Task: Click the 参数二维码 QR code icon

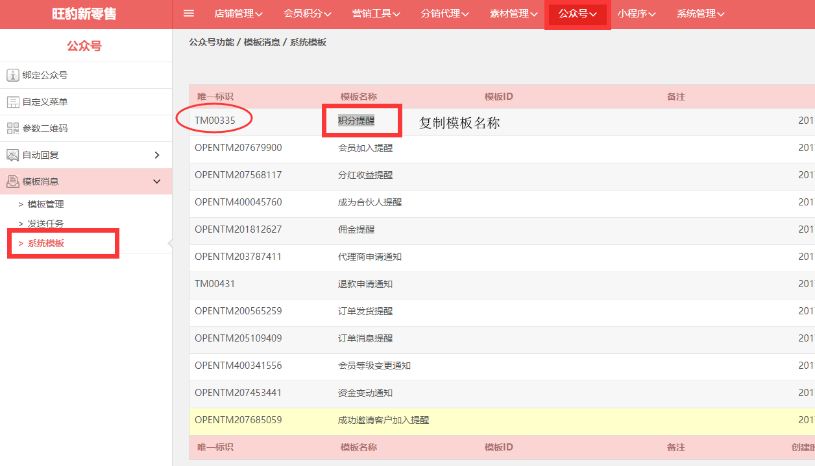Action: (x=12, y=128)
